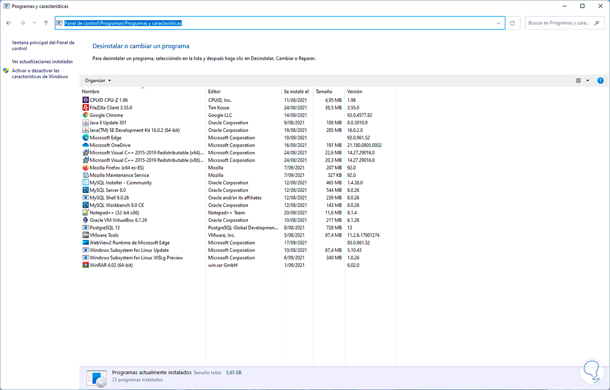
Task: Sort by Se instaló el column
Action: tap(297, 91)
